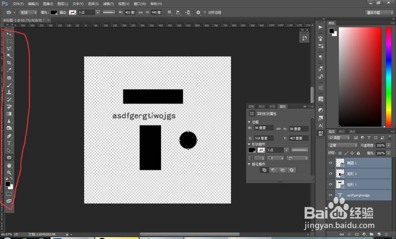Open the 图层(L) menu
This screenshot has width=396, height=239.
click(x=63, y=4)
